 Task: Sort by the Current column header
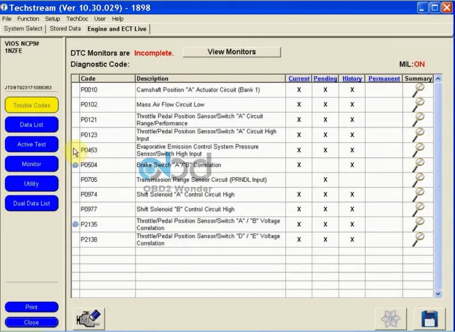tap(299, 79)
